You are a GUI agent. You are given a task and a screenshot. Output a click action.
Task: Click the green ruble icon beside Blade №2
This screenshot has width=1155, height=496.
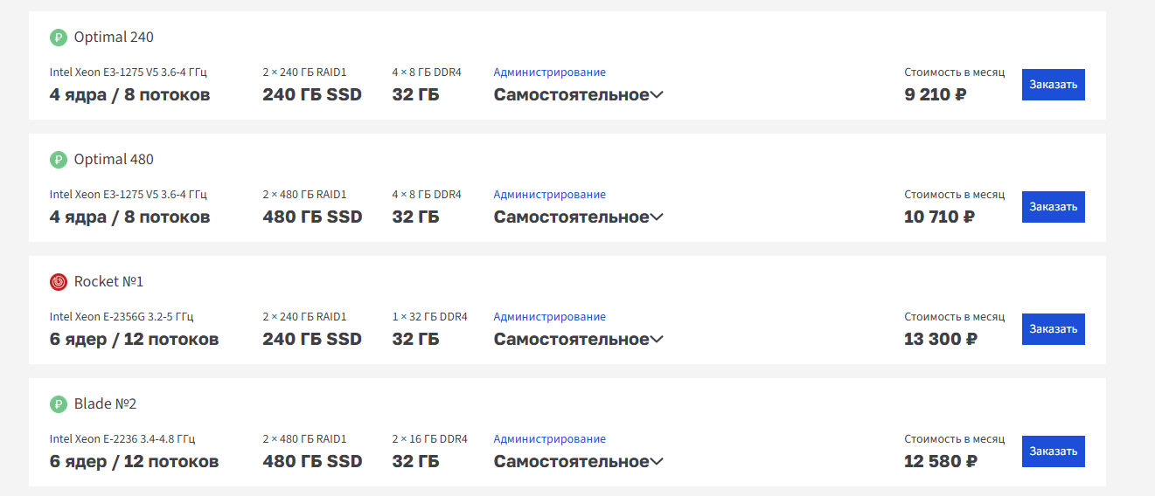click(59, 404)
